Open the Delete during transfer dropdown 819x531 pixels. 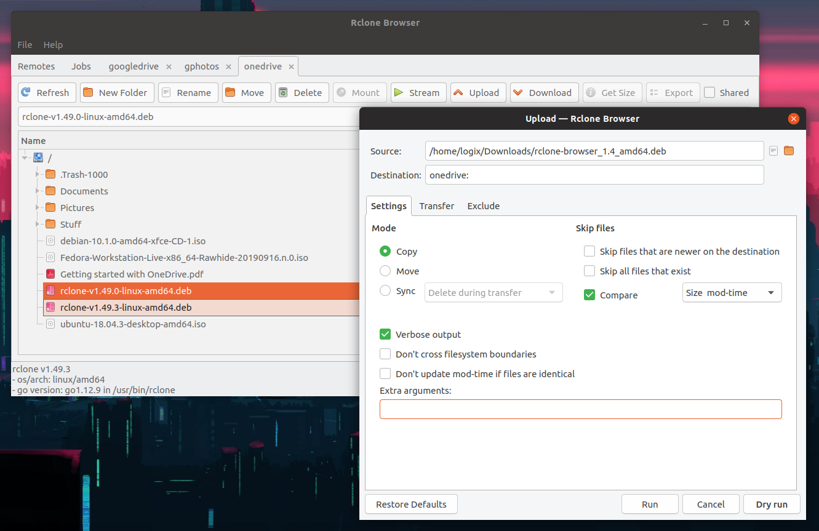coord(493,292)
